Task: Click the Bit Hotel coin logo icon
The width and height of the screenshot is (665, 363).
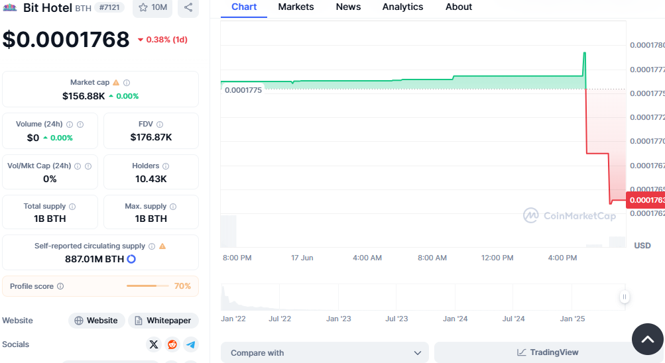Action: (x=9, y=7)
